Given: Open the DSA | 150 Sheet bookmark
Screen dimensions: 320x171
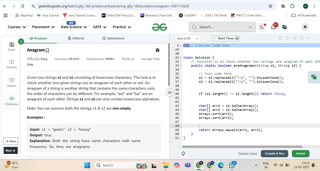Looking at the screenshot, I should coord(213,15).
